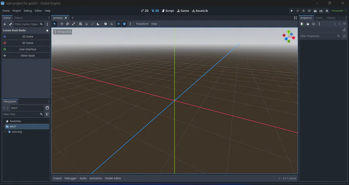Switch to the 3D workspace
The width and height of the screenshot is (349, 185).
point(155,11)
